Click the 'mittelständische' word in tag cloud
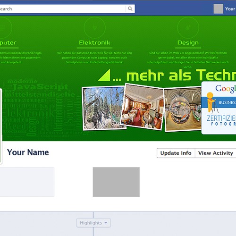The width and height of the screenshot is (236, 236). click(40, 94)
